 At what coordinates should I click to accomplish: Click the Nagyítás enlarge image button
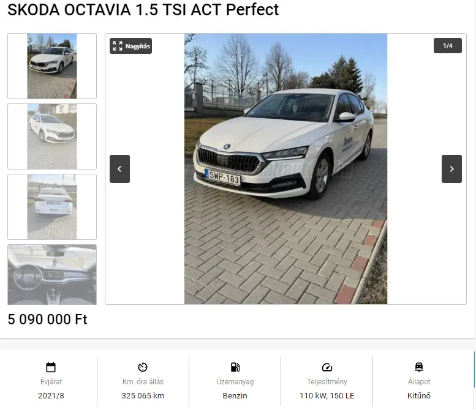tap(130, 46)
